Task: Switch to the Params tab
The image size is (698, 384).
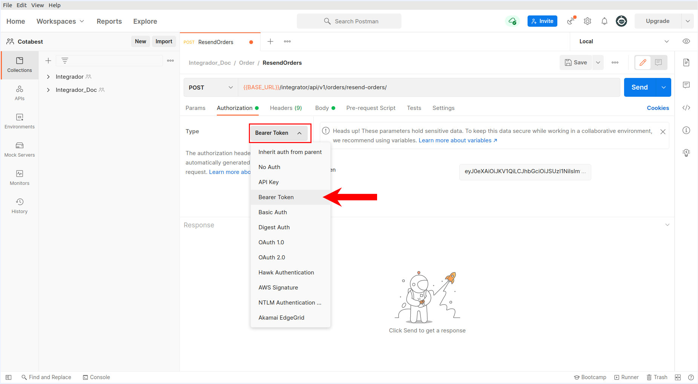Action: click(x=195, y=108)
